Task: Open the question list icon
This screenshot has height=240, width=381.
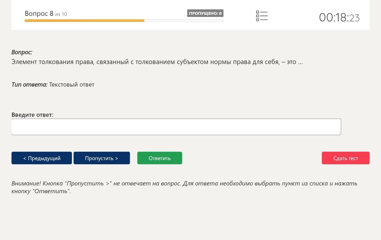Action: pos(262,16)
